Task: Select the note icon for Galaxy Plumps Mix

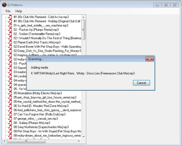Action: pyautogui.click(x=10, y=123)
